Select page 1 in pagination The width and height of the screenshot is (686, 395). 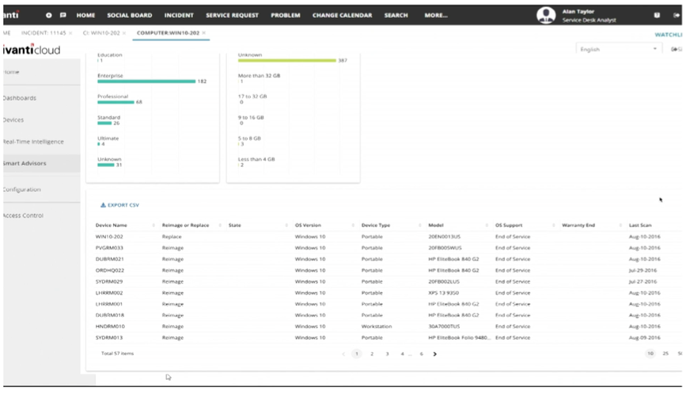pos(357,354)
